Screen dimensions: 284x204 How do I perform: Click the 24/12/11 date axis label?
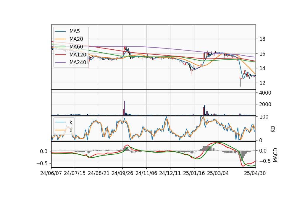[170, 173]
